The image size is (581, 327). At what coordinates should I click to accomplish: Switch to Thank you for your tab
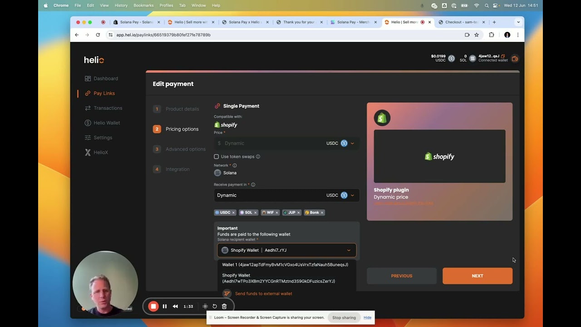point(300,22)
